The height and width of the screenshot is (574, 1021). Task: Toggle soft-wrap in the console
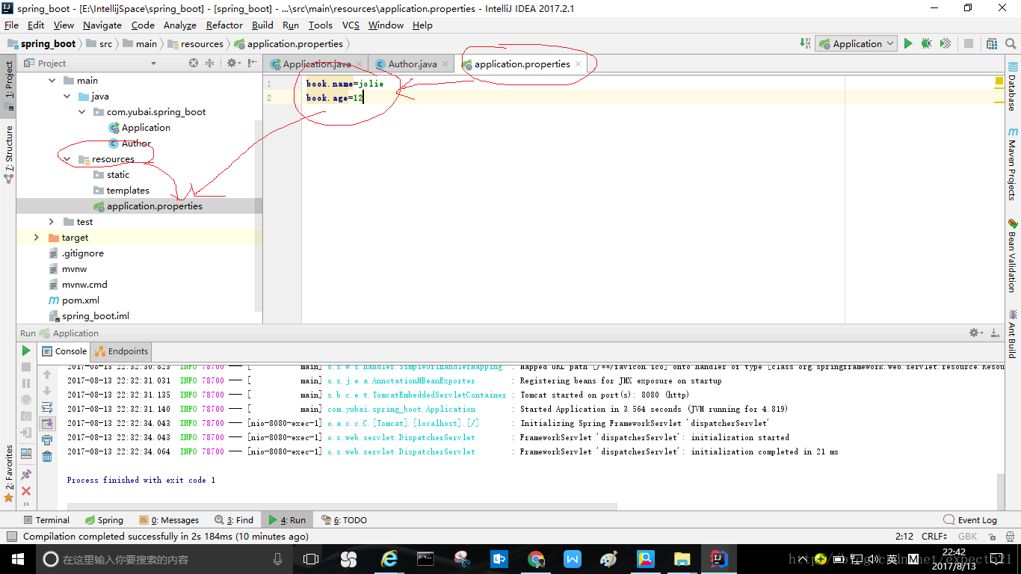(47, 407)
